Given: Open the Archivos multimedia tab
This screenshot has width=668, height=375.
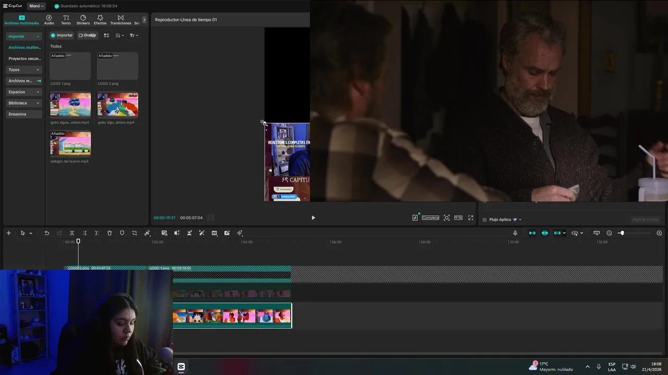Looking at the screenshot, I should coord(21,20).
